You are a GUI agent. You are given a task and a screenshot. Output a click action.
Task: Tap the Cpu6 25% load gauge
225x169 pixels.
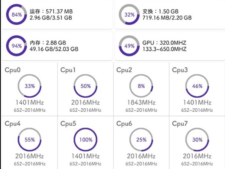coord(141,140)
